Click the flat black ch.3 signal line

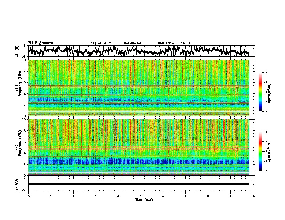tap(139, 184)
